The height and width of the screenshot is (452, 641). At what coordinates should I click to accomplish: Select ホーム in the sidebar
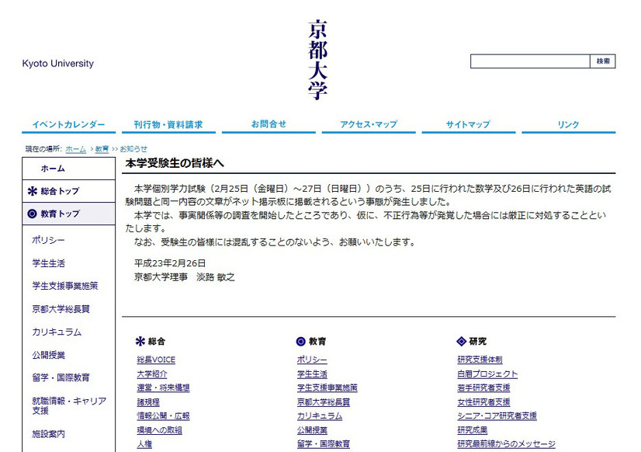click(x=68, y=169)
